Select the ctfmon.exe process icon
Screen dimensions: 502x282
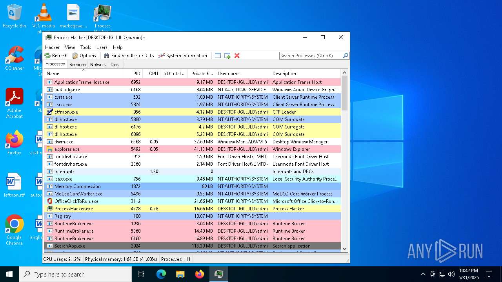click(x=49, y=112)
